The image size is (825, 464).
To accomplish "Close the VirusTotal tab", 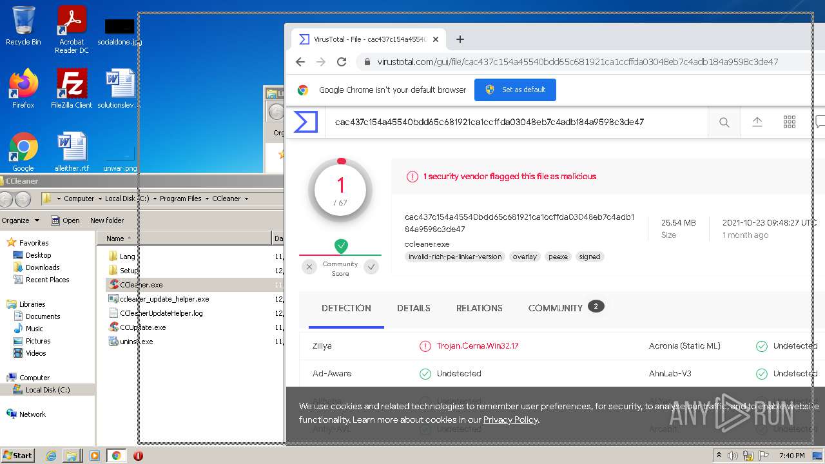I will point(436,39).
